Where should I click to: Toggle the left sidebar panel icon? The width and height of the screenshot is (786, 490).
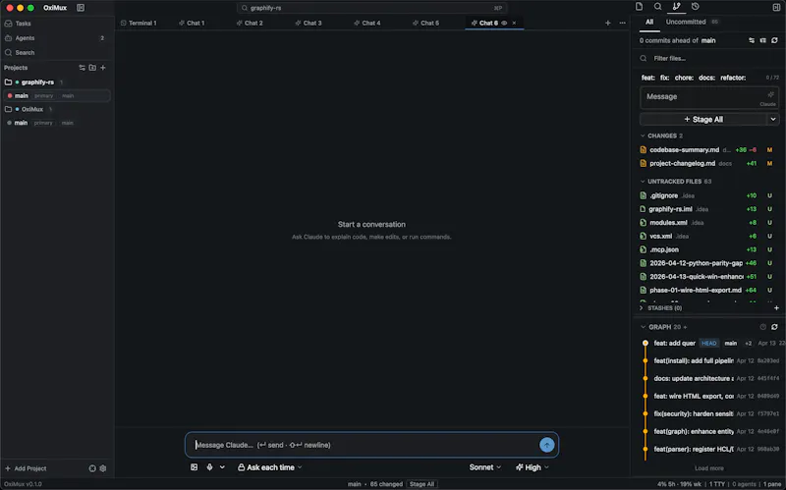(x=81, y=8)
